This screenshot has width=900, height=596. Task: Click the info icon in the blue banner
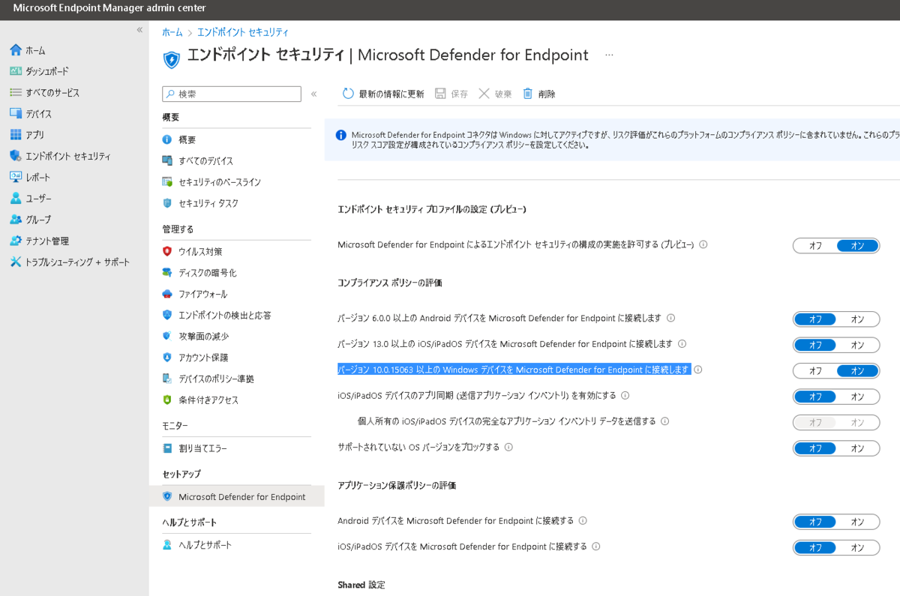pyautogui.click(x=340, y=135)
